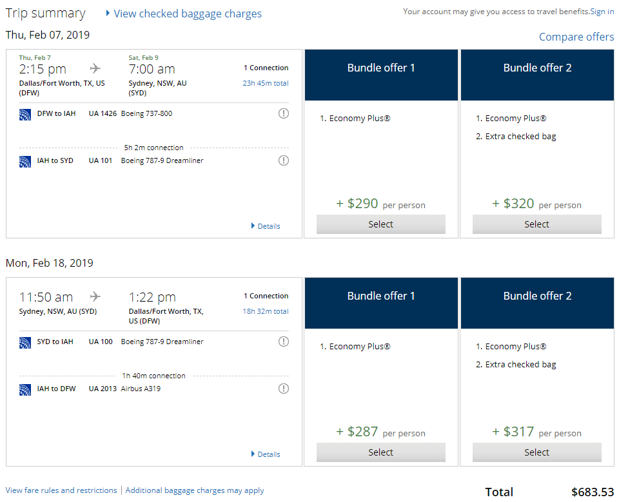Click info icon for UA 1426 flight
The image size is (619, 502).
[283, 113]
